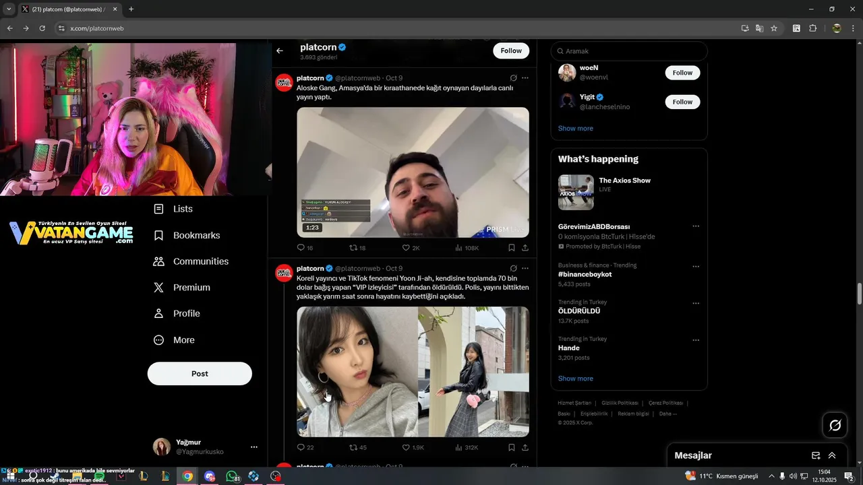Open The Axios Show live thumbnail
Viewport: 863px width, 485px height.
tap(576, 192)
